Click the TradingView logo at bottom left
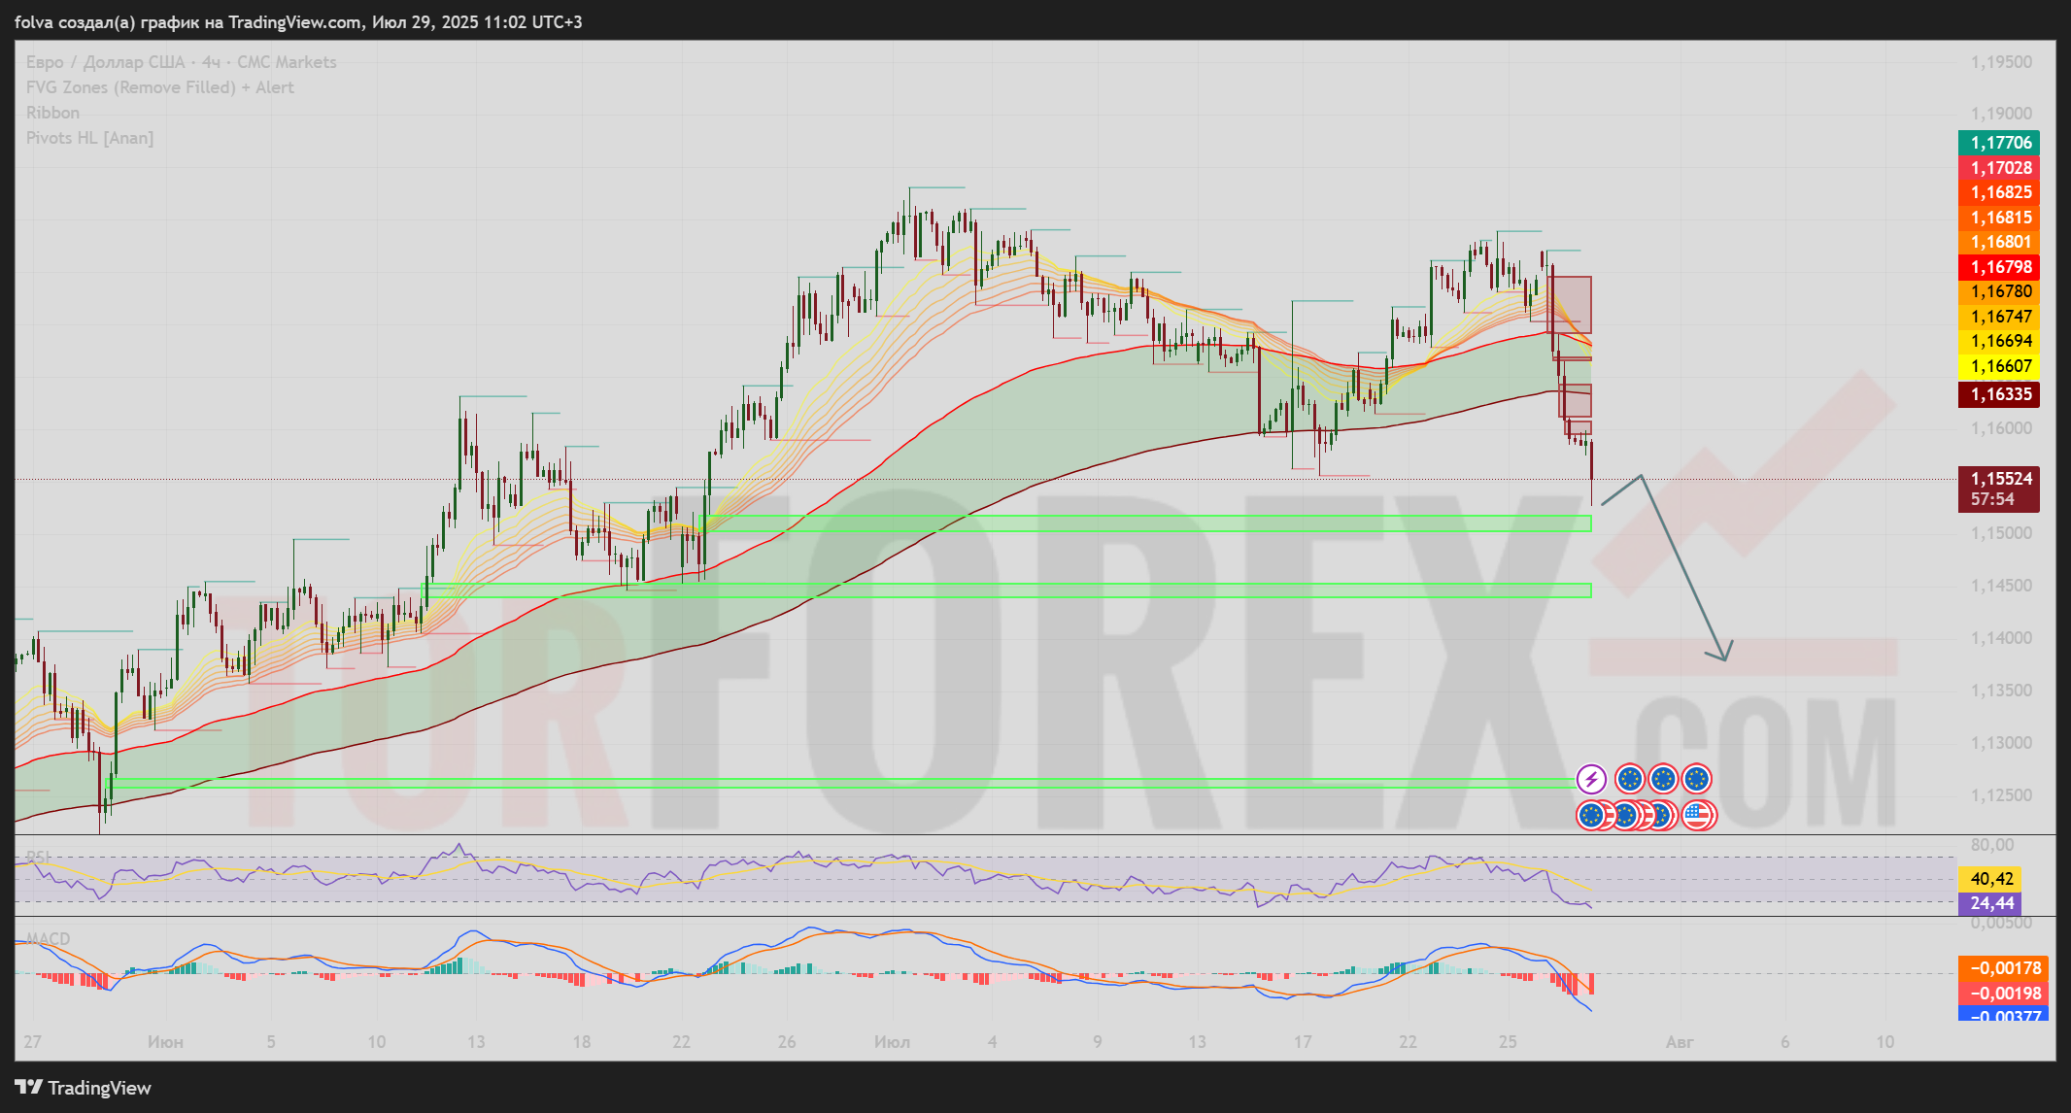The width and height of the screenshot is (2071, 1113). [x=84, y=1088]
